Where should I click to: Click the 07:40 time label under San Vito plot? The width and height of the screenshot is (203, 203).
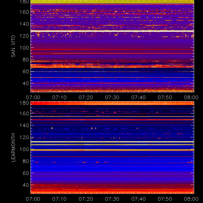click(139, 97)
